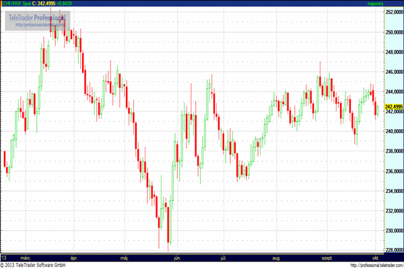Click the 228,0000 price axis label
Image resolution: width=404 pixels, height=269 pixels.
[x=393, y=251]
